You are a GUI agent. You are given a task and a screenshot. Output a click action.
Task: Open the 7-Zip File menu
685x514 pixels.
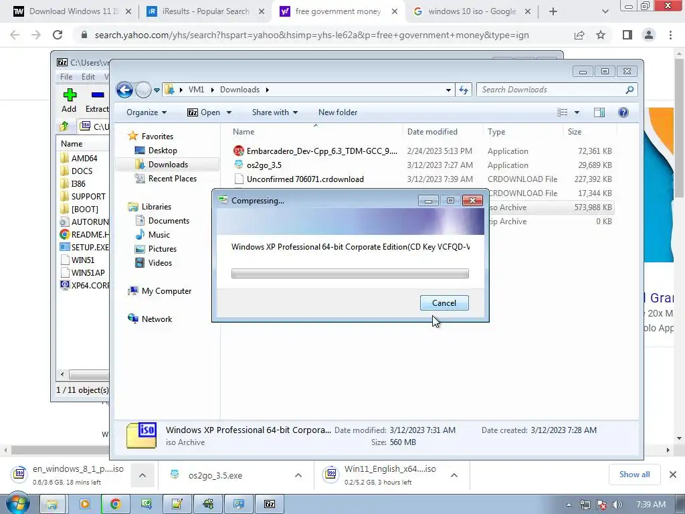66,77
